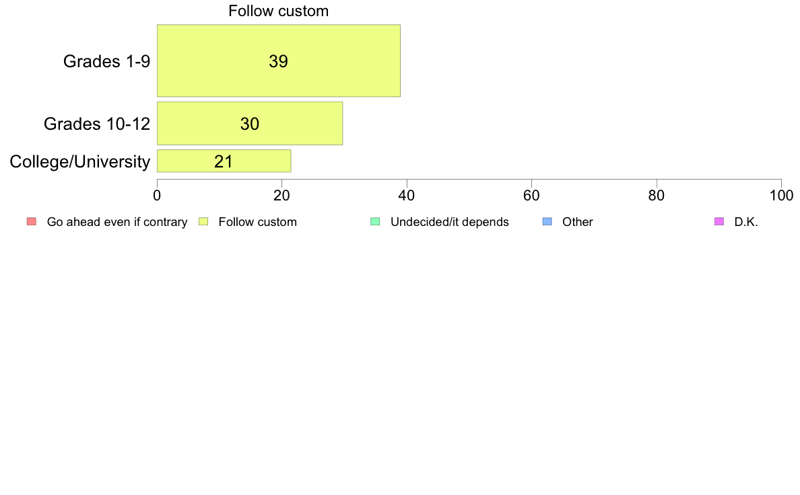800x495 pixels.
Task: Click the 60 tick label on x-axis
Action: 532,196
